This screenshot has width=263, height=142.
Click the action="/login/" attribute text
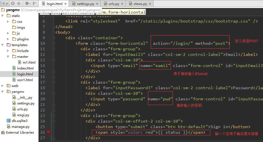pyautogui.click(x=173, y=43)
